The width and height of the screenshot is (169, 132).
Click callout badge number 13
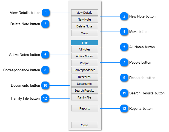124,108
